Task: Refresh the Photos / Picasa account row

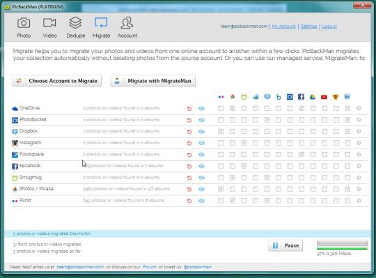Action: (x=189, y=190)
